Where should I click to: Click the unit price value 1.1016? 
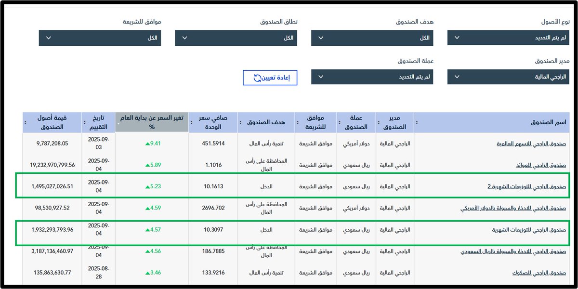point(213,165)
